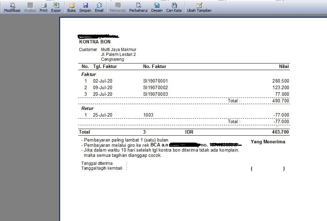
Task: Save the report with Simpan
Action: coord(85,7)
